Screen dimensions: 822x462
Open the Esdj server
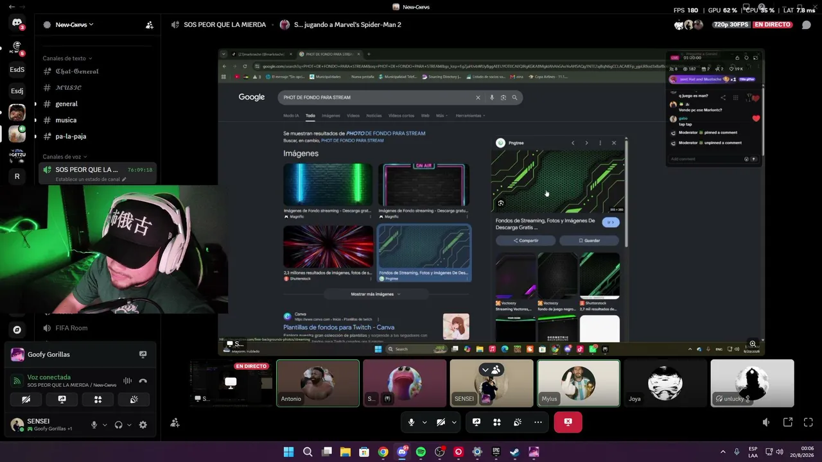click(17, 91)
